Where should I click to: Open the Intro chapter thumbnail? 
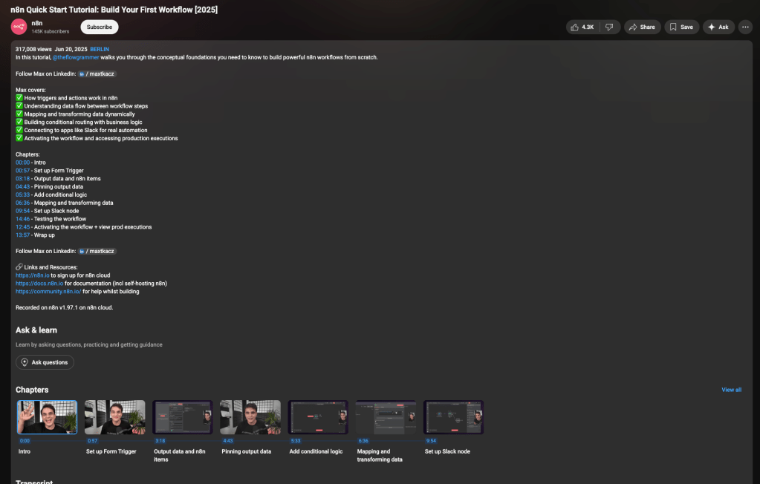[47, 417]
